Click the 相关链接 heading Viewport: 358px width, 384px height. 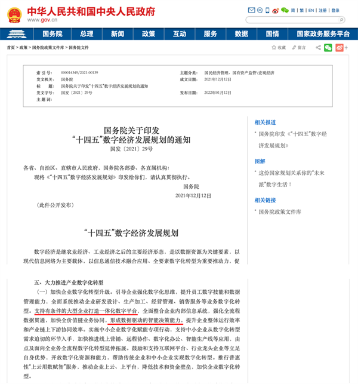pos(266,200)
